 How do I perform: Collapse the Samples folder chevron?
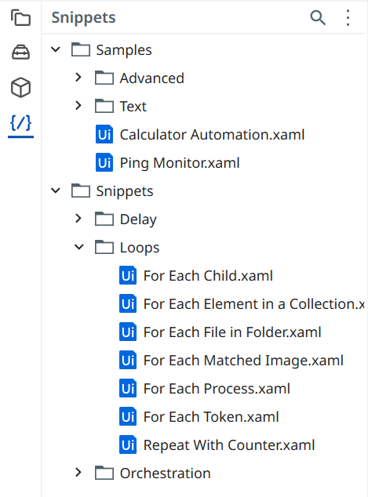tap(56, 49)
